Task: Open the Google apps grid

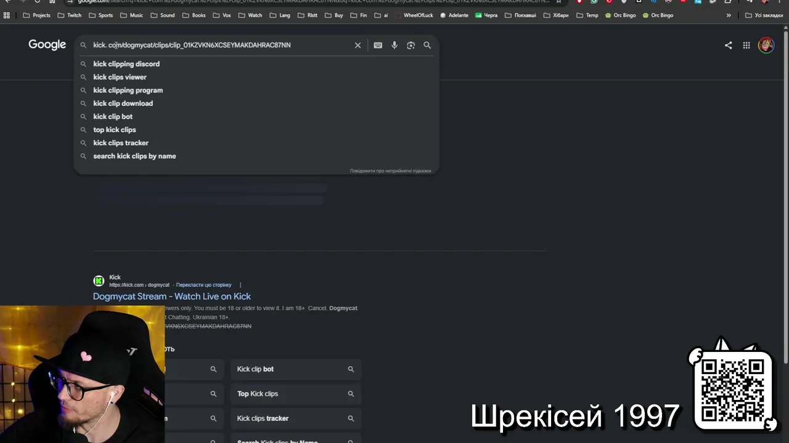Action: tap(746, 45)
